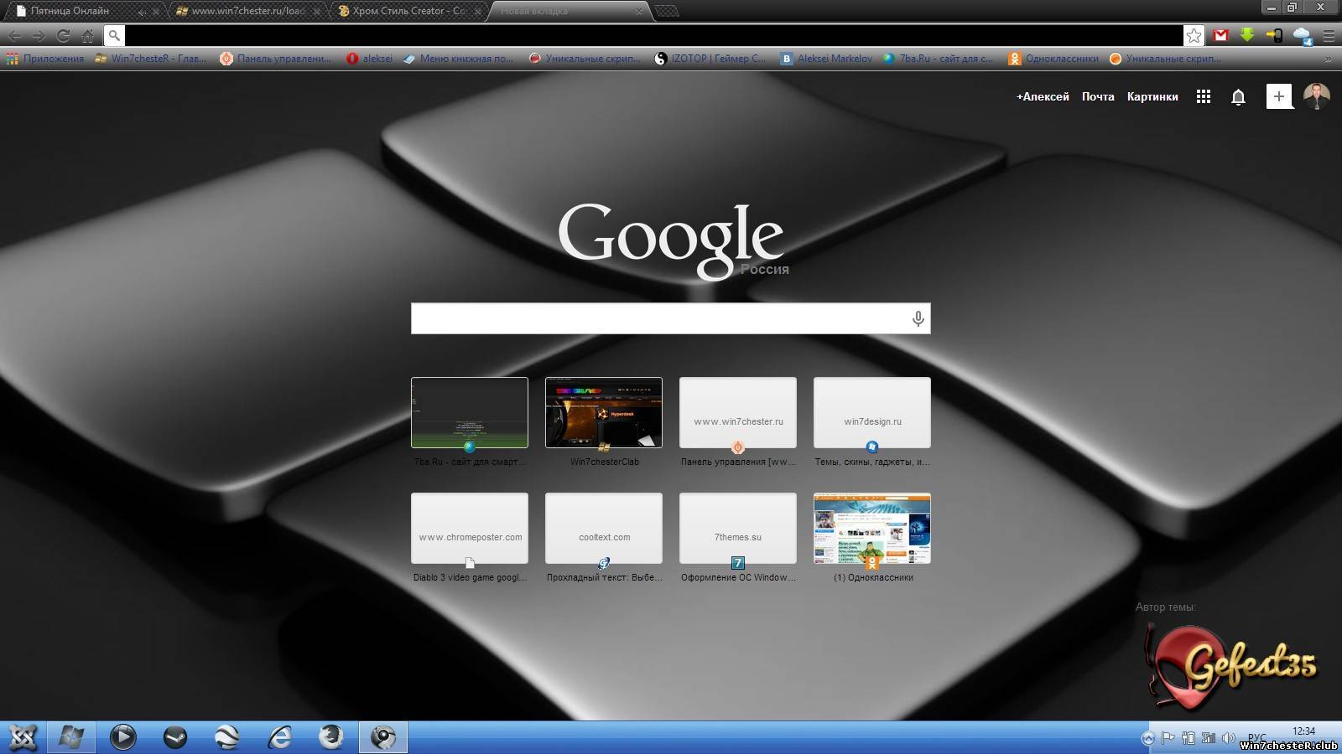1342x754 pixels.
Task: Open the Win7chesteR - Глав... bookmark
Action: (x=150, y=59)
